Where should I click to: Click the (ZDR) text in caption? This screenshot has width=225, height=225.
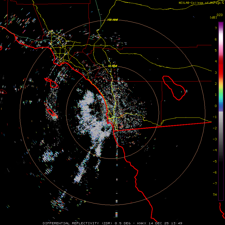point(107,223)
